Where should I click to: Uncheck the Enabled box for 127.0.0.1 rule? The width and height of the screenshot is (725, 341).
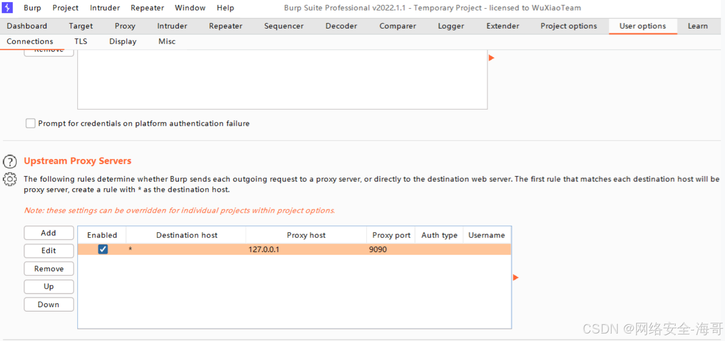click(x=103, y=249)
